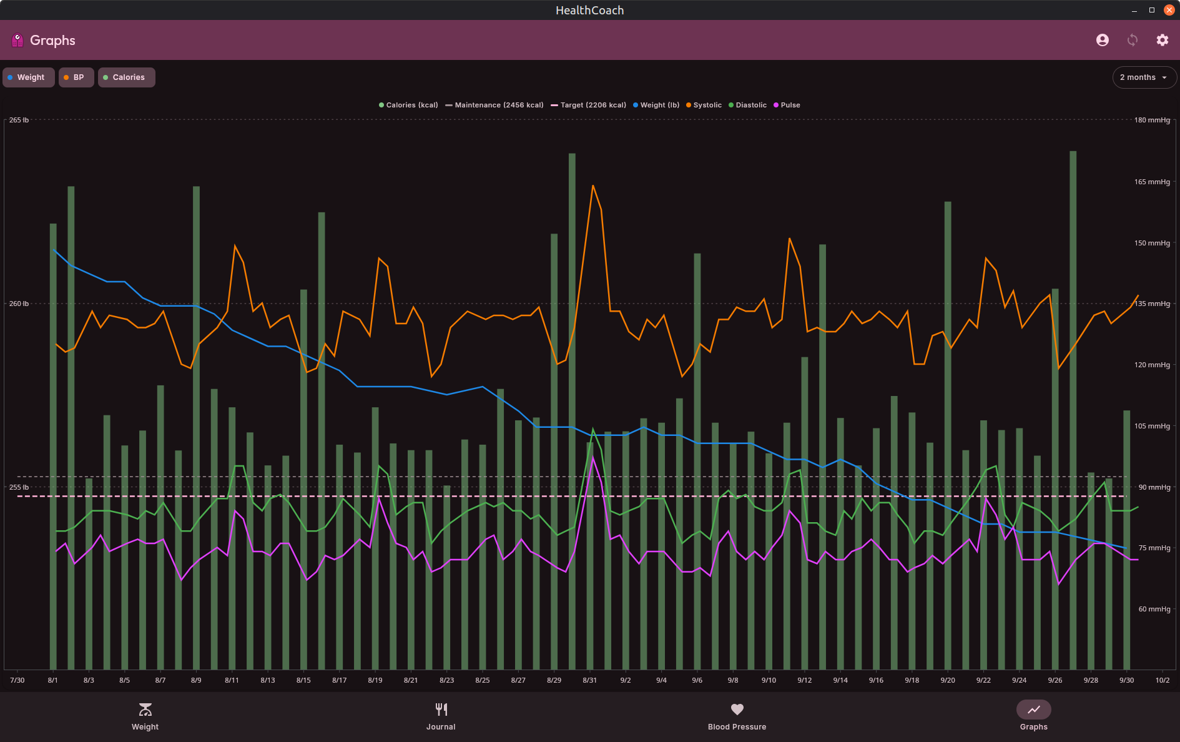Toggle the Calories filter chip
The image size is (1180, 742).
pyautogui.click(x=126, y=77)
